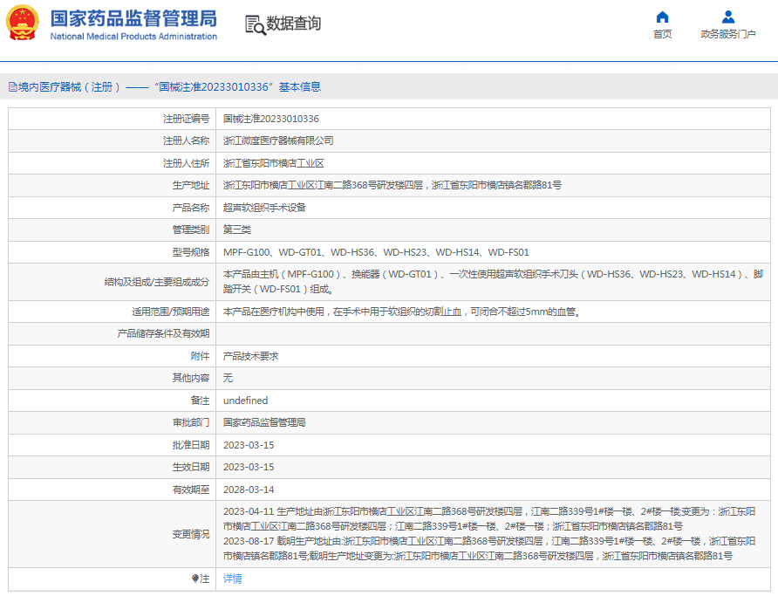Select the value 国械注准20233010336 in the table
Screen dimensions: 778x596
271,119
